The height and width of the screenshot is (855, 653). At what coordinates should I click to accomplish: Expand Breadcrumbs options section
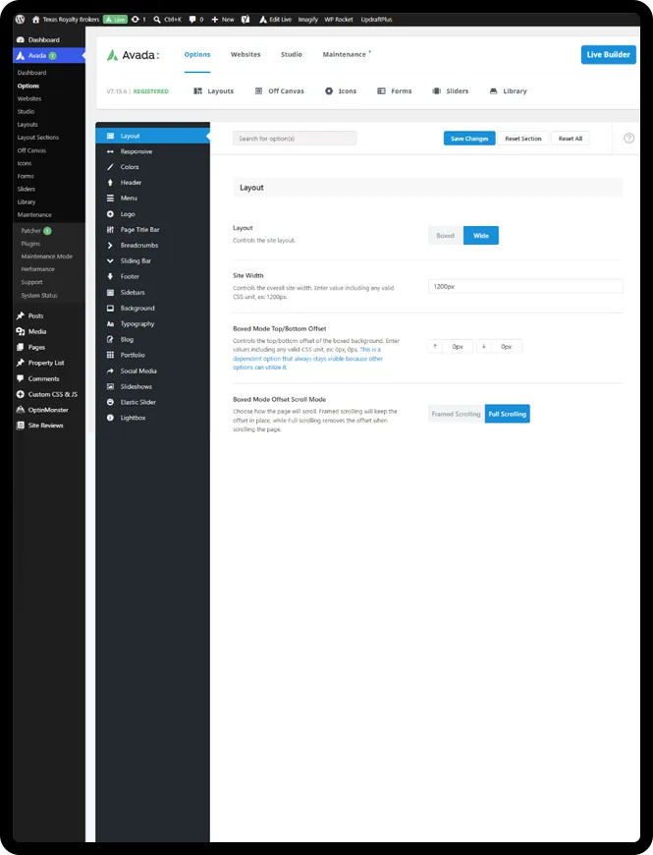[x=152, y=246]
